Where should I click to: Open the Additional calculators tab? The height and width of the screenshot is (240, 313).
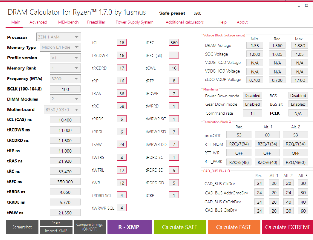[x=185, y=22]
